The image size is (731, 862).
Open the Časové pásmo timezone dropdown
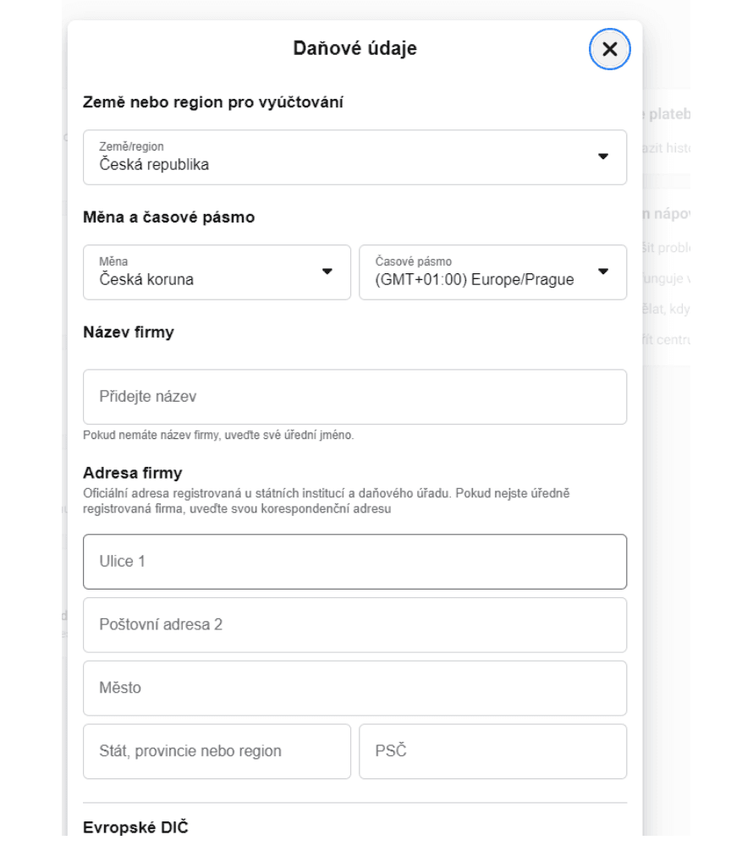tap(493, 272)
